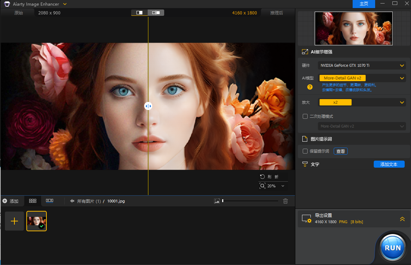The width and height of the screenshot is (411, 265).
Task: Grab the compare split handle on image
Action: coord(148,106)
